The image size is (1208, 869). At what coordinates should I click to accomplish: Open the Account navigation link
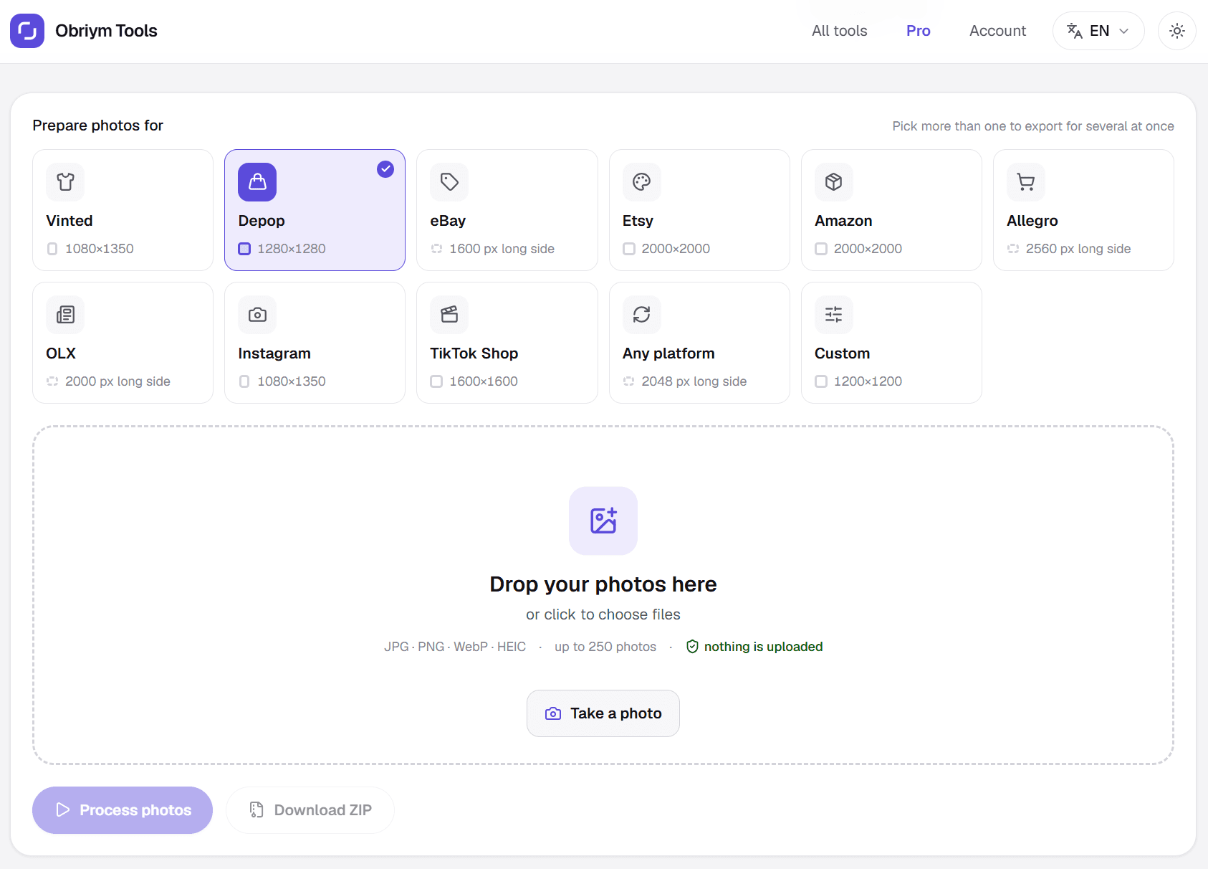[x=997, y=31]
